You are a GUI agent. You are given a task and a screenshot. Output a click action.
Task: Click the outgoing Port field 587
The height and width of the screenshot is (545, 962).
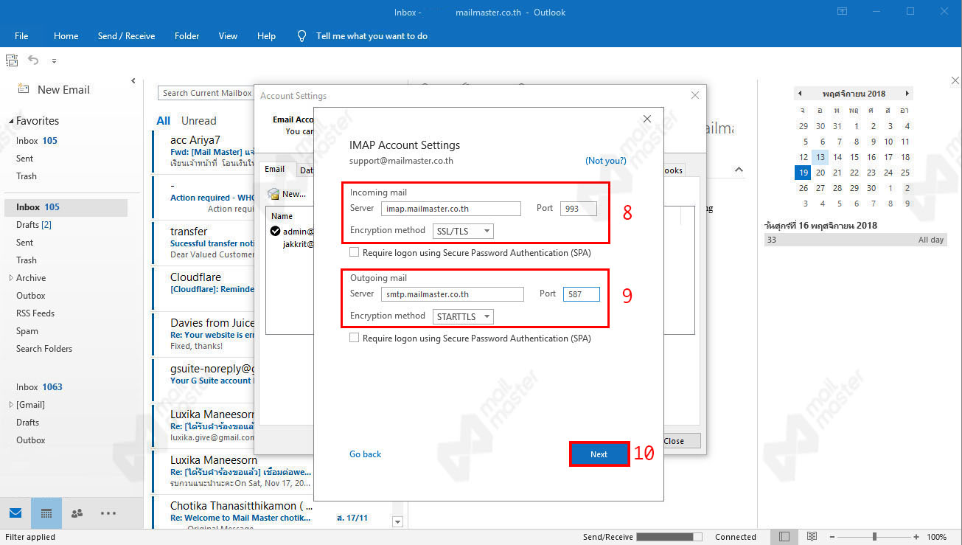click(x=582, y=294)
